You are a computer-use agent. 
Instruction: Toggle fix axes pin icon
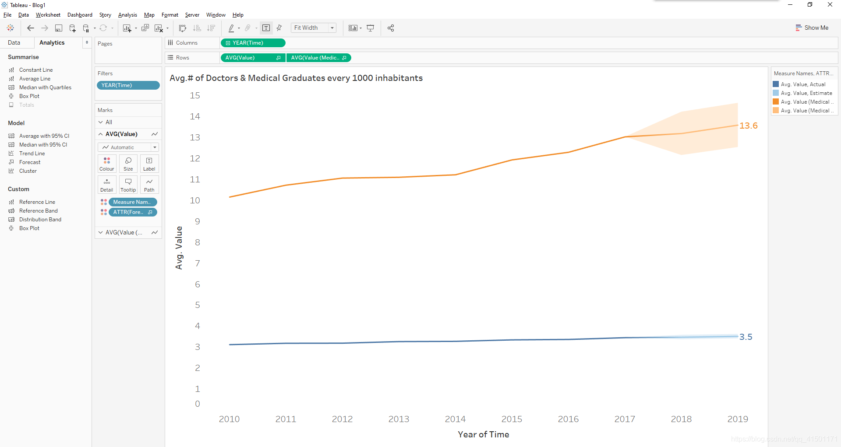[279, 28]
